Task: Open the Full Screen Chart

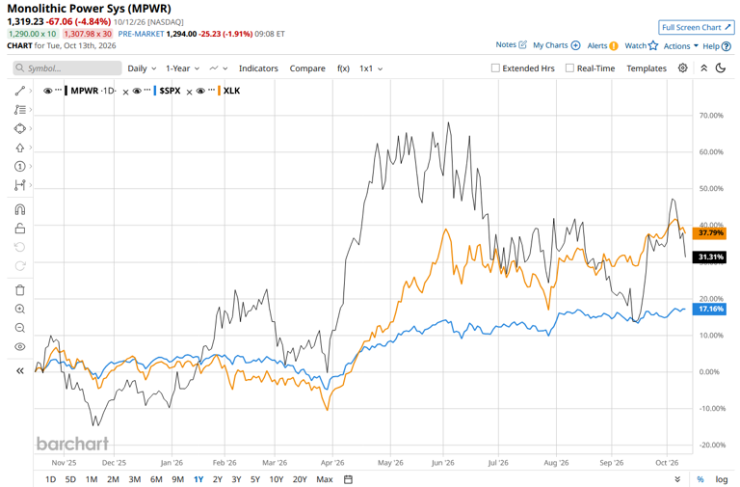Action: click(x=696, y=27)
